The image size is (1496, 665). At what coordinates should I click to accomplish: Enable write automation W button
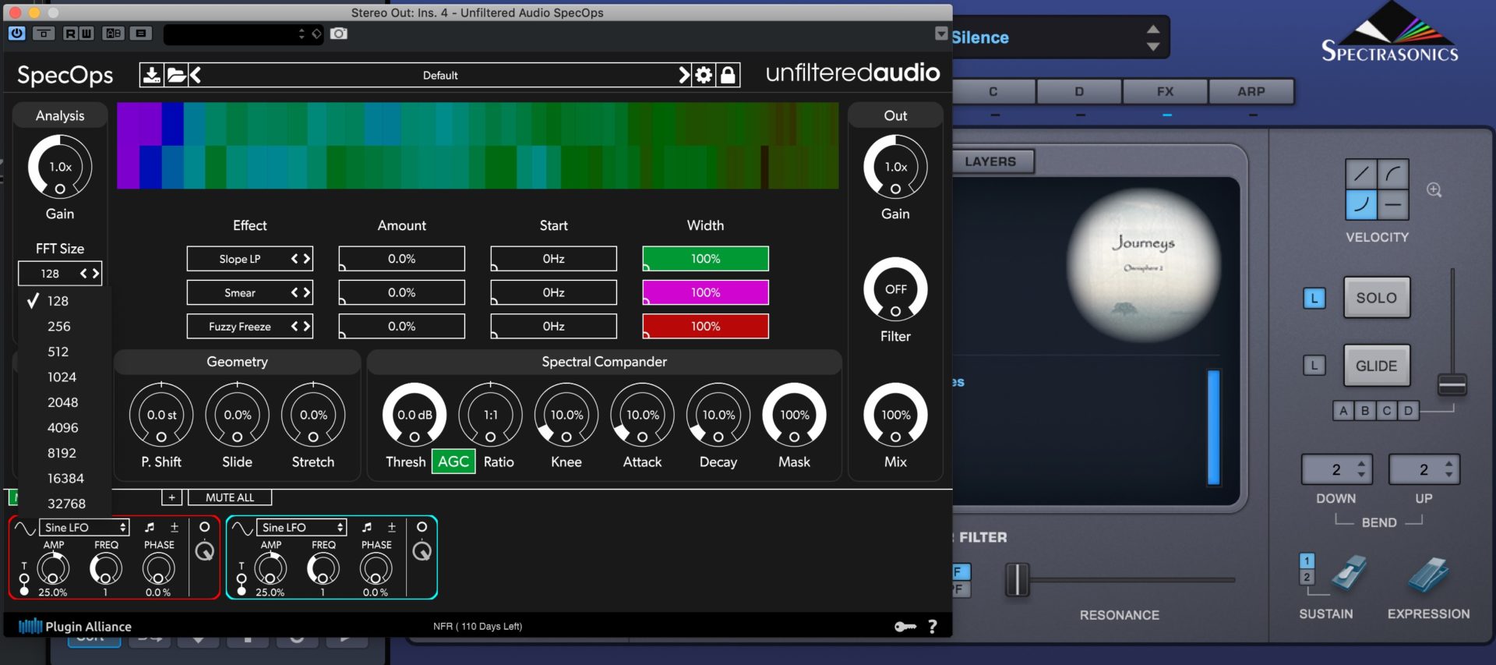[86, 34]
